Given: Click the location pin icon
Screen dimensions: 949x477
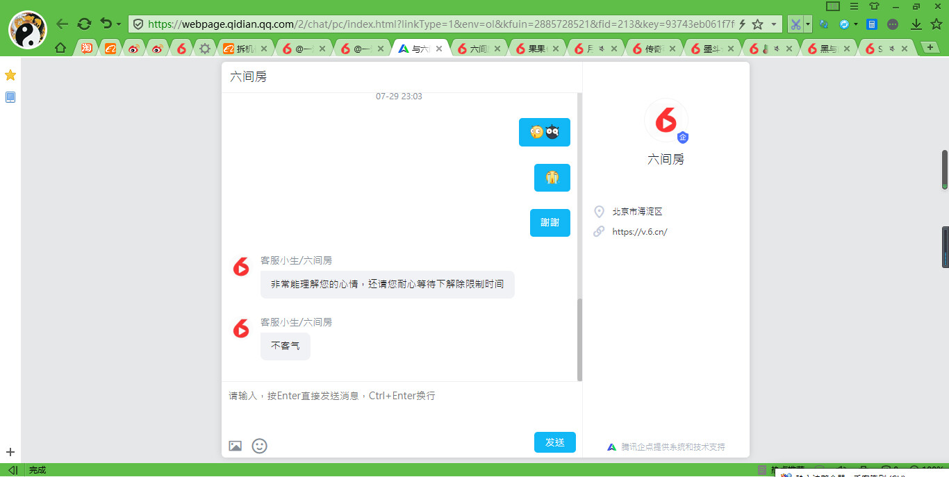Looking at the screenshot, I should pyautogui.click(x=599, y=212).
